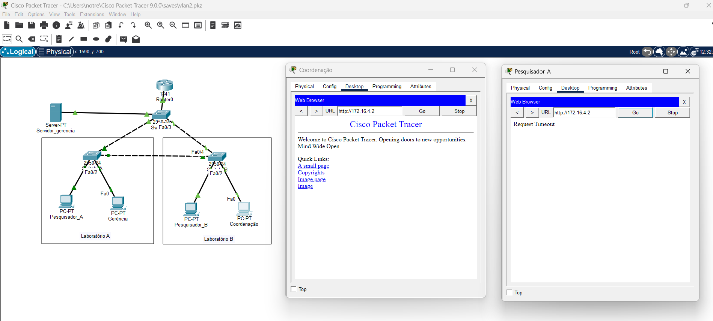Print the workspace using the printer icon
The width and height of the screenshot is (713, 321).
click(x=44, y=25)
